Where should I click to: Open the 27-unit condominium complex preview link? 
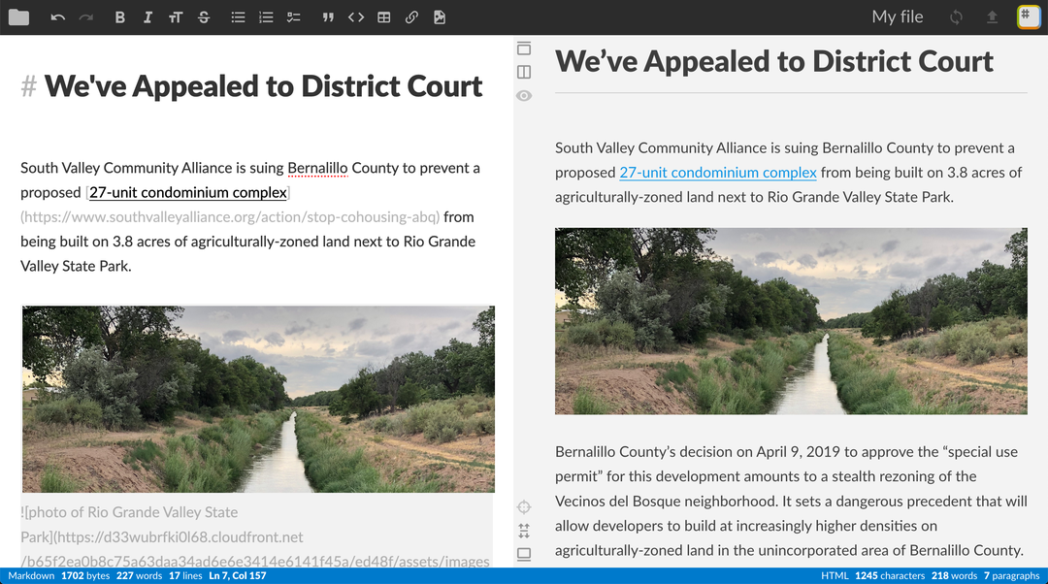[x=717, y=173]
